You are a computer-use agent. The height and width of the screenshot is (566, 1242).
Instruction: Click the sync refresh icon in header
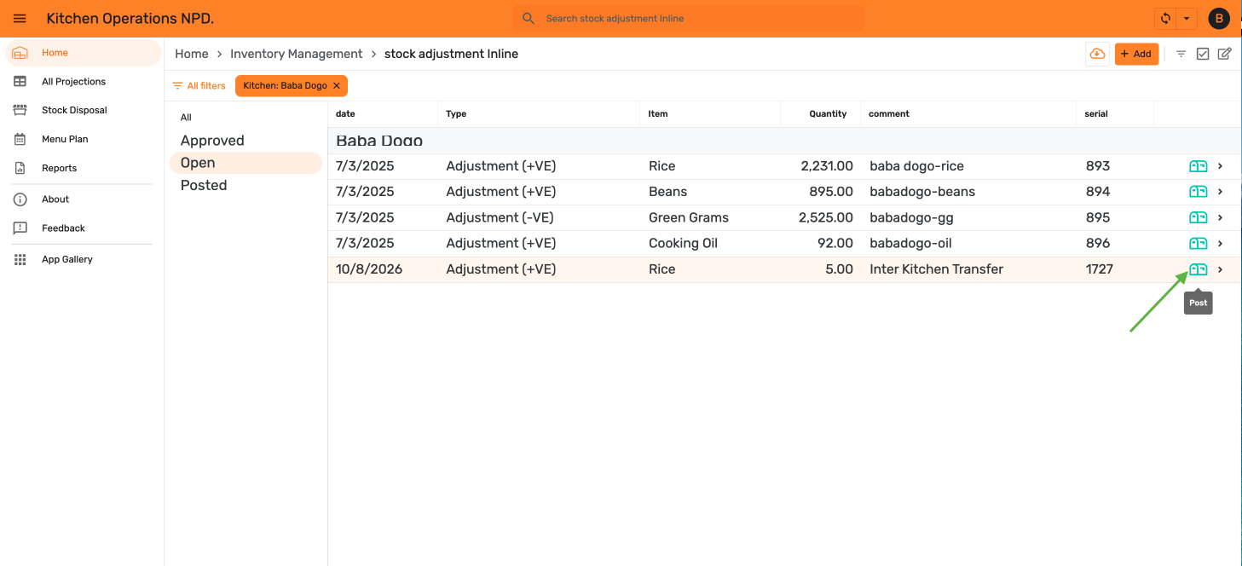point(1165,18)
